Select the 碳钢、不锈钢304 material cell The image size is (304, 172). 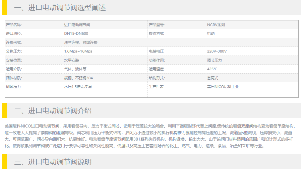(x=78, y=78)
